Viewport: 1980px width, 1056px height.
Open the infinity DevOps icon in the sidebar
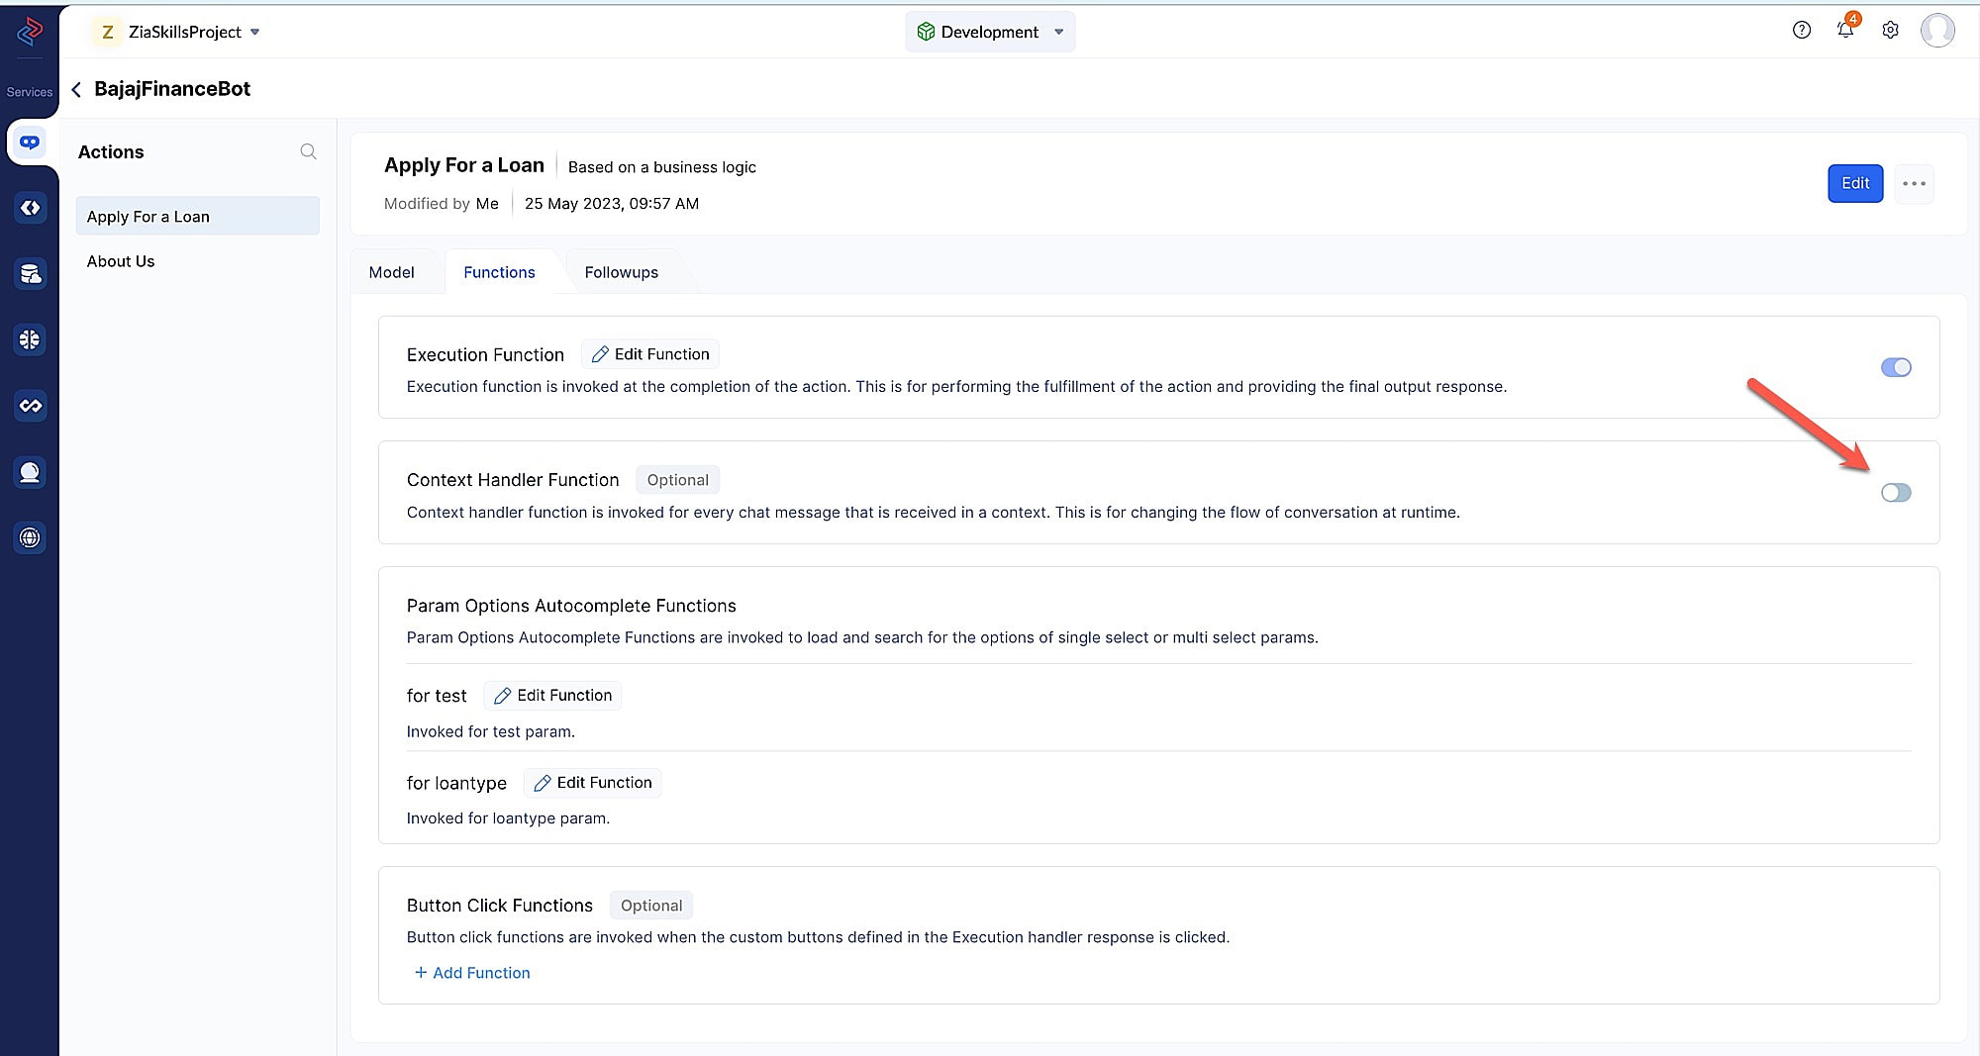click(x=30, y=406)
